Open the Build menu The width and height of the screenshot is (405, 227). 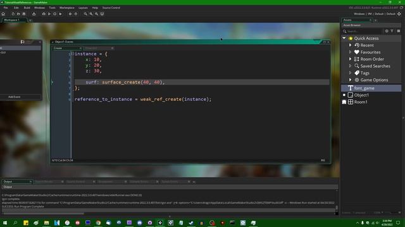pos(27,8)
